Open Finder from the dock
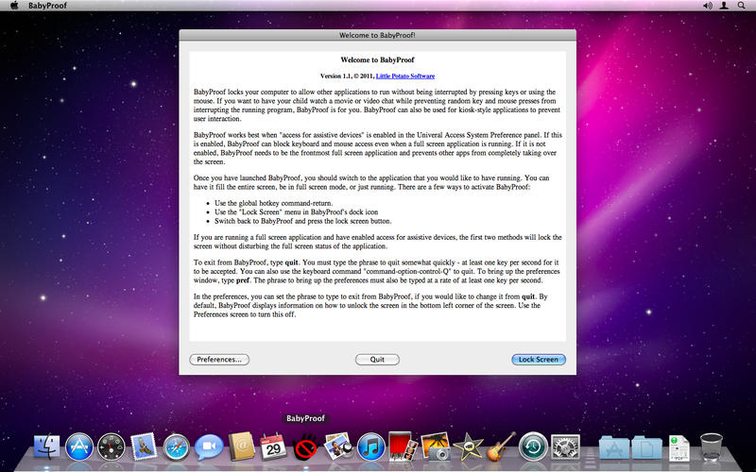 tap(46, 447)
